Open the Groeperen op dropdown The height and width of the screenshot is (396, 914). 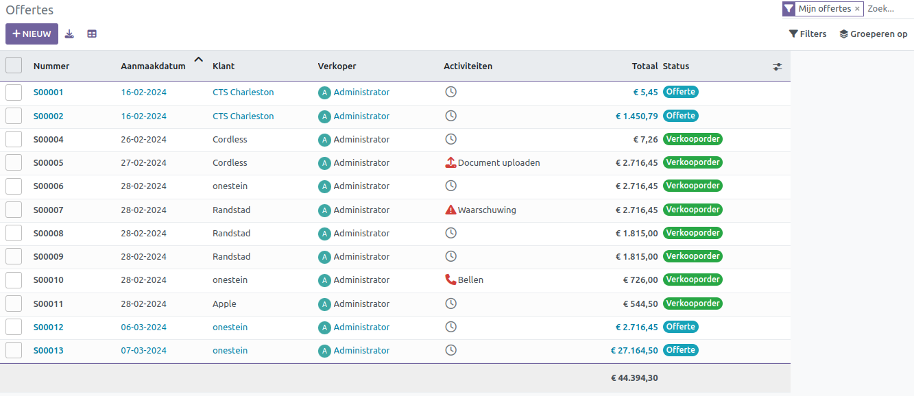873,34
